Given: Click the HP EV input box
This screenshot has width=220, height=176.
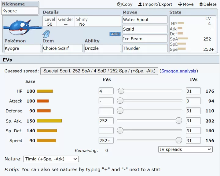Looking at the screenshot, I should coord(106,91).
